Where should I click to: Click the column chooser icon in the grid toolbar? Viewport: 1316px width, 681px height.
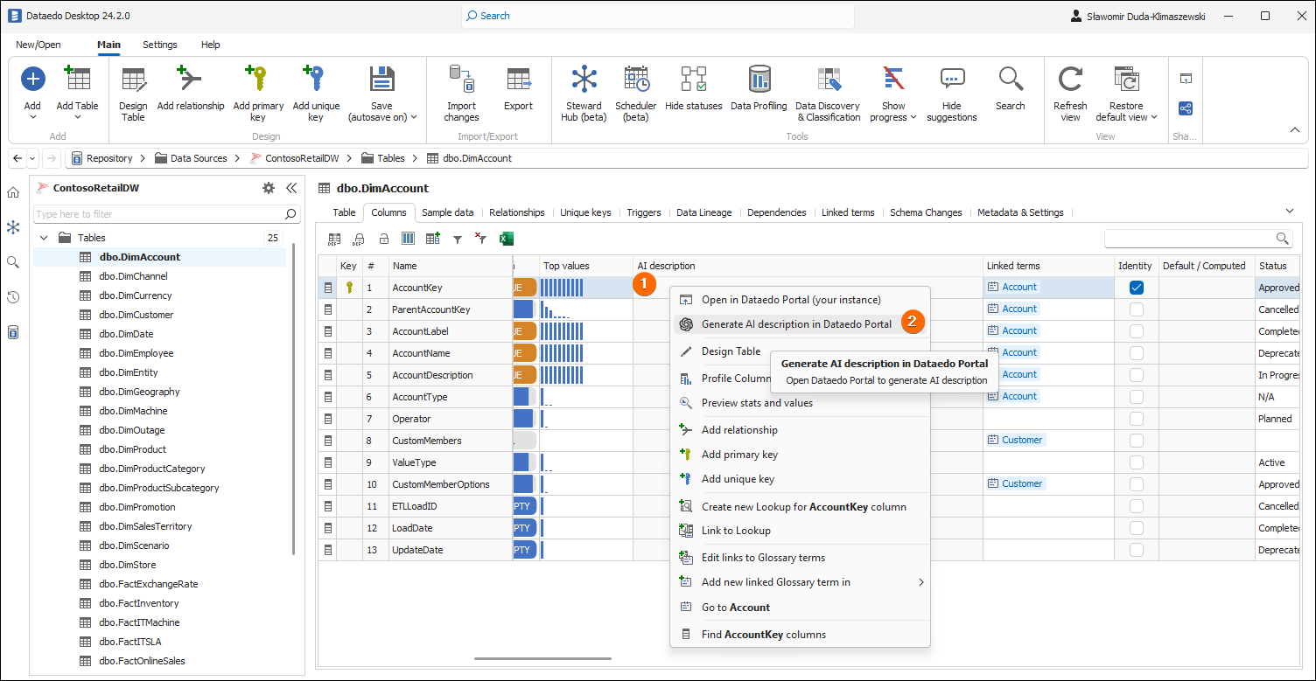pos(408,239)
